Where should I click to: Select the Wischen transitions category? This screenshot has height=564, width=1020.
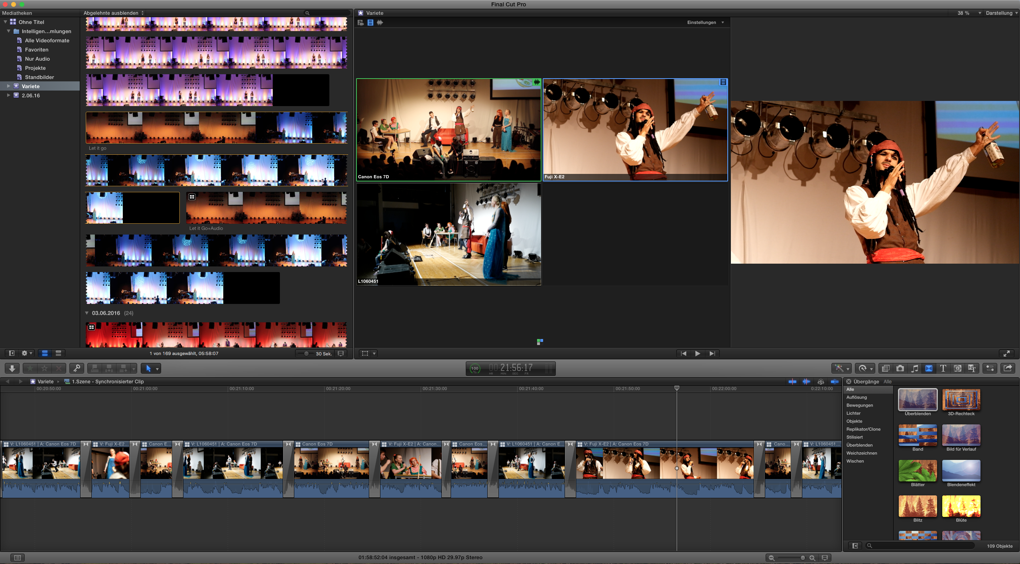pyautogui.click(x=855, y=461)
